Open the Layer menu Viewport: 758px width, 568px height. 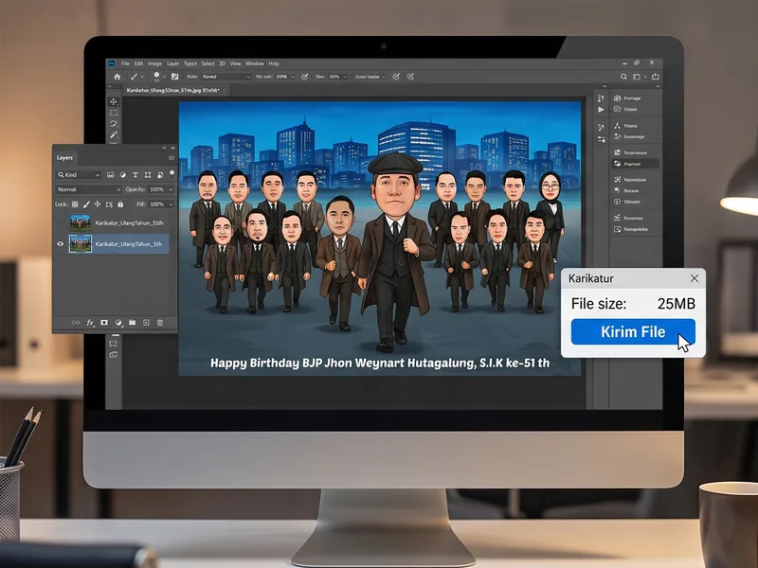click(172, 63)
